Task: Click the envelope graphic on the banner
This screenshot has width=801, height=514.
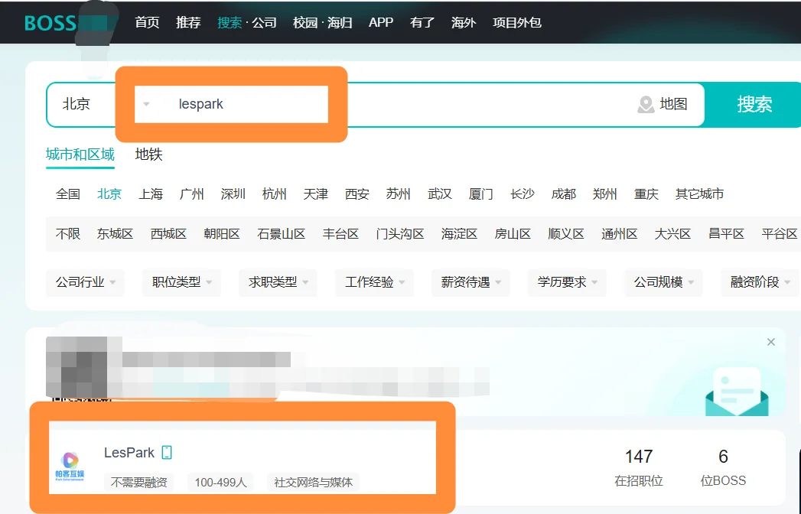Action: (736, 394)
